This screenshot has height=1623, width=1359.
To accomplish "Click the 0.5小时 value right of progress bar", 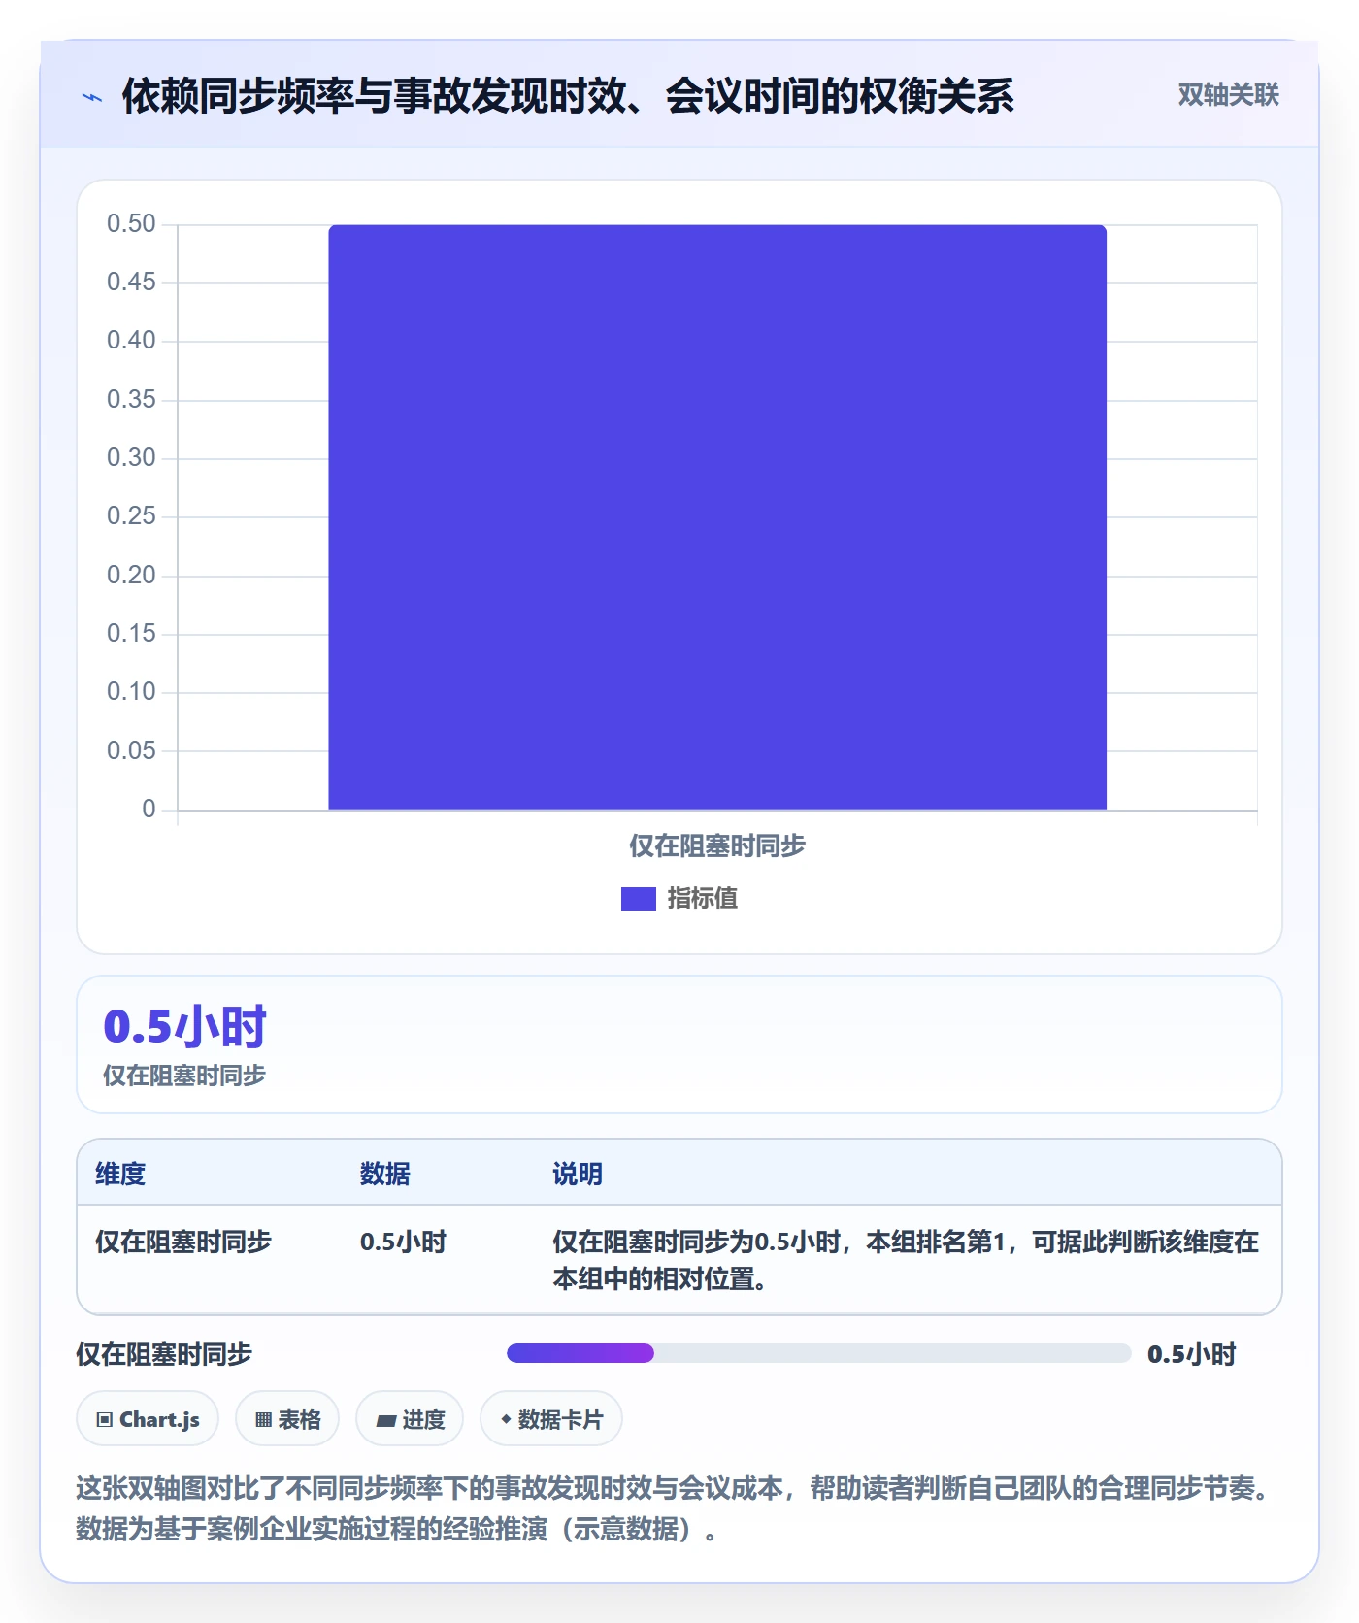I will click(1191, 1355).
